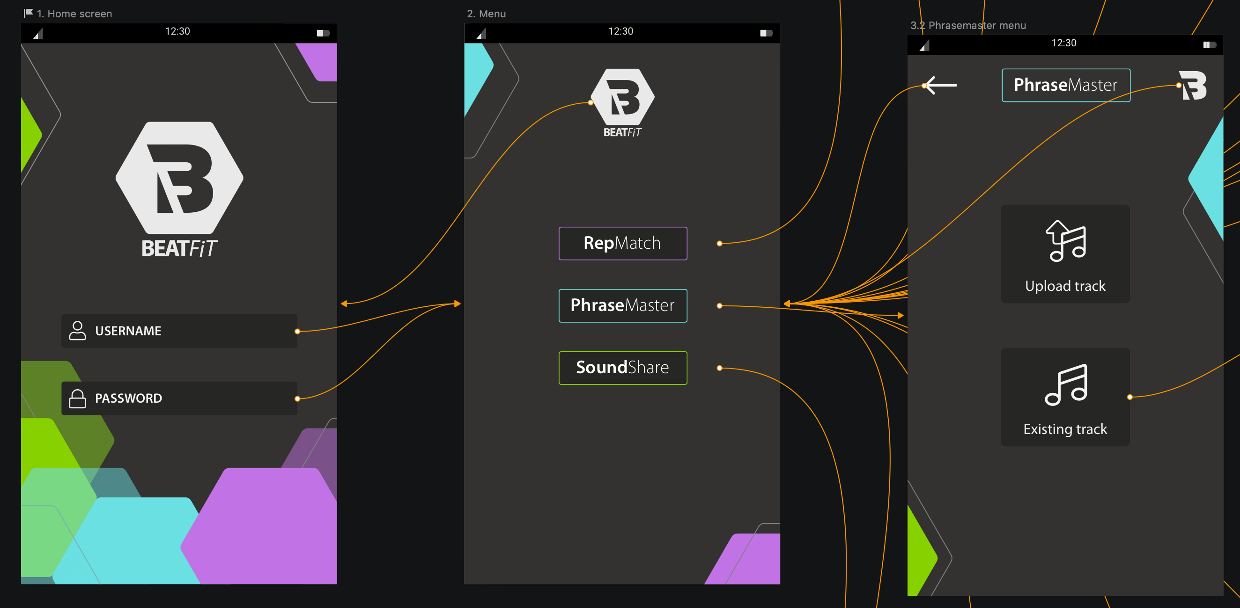Select the '2. Menu' artboard title
Image resolution: width=1240 pixels, height=608 pixels.
(x=486, y=14)
